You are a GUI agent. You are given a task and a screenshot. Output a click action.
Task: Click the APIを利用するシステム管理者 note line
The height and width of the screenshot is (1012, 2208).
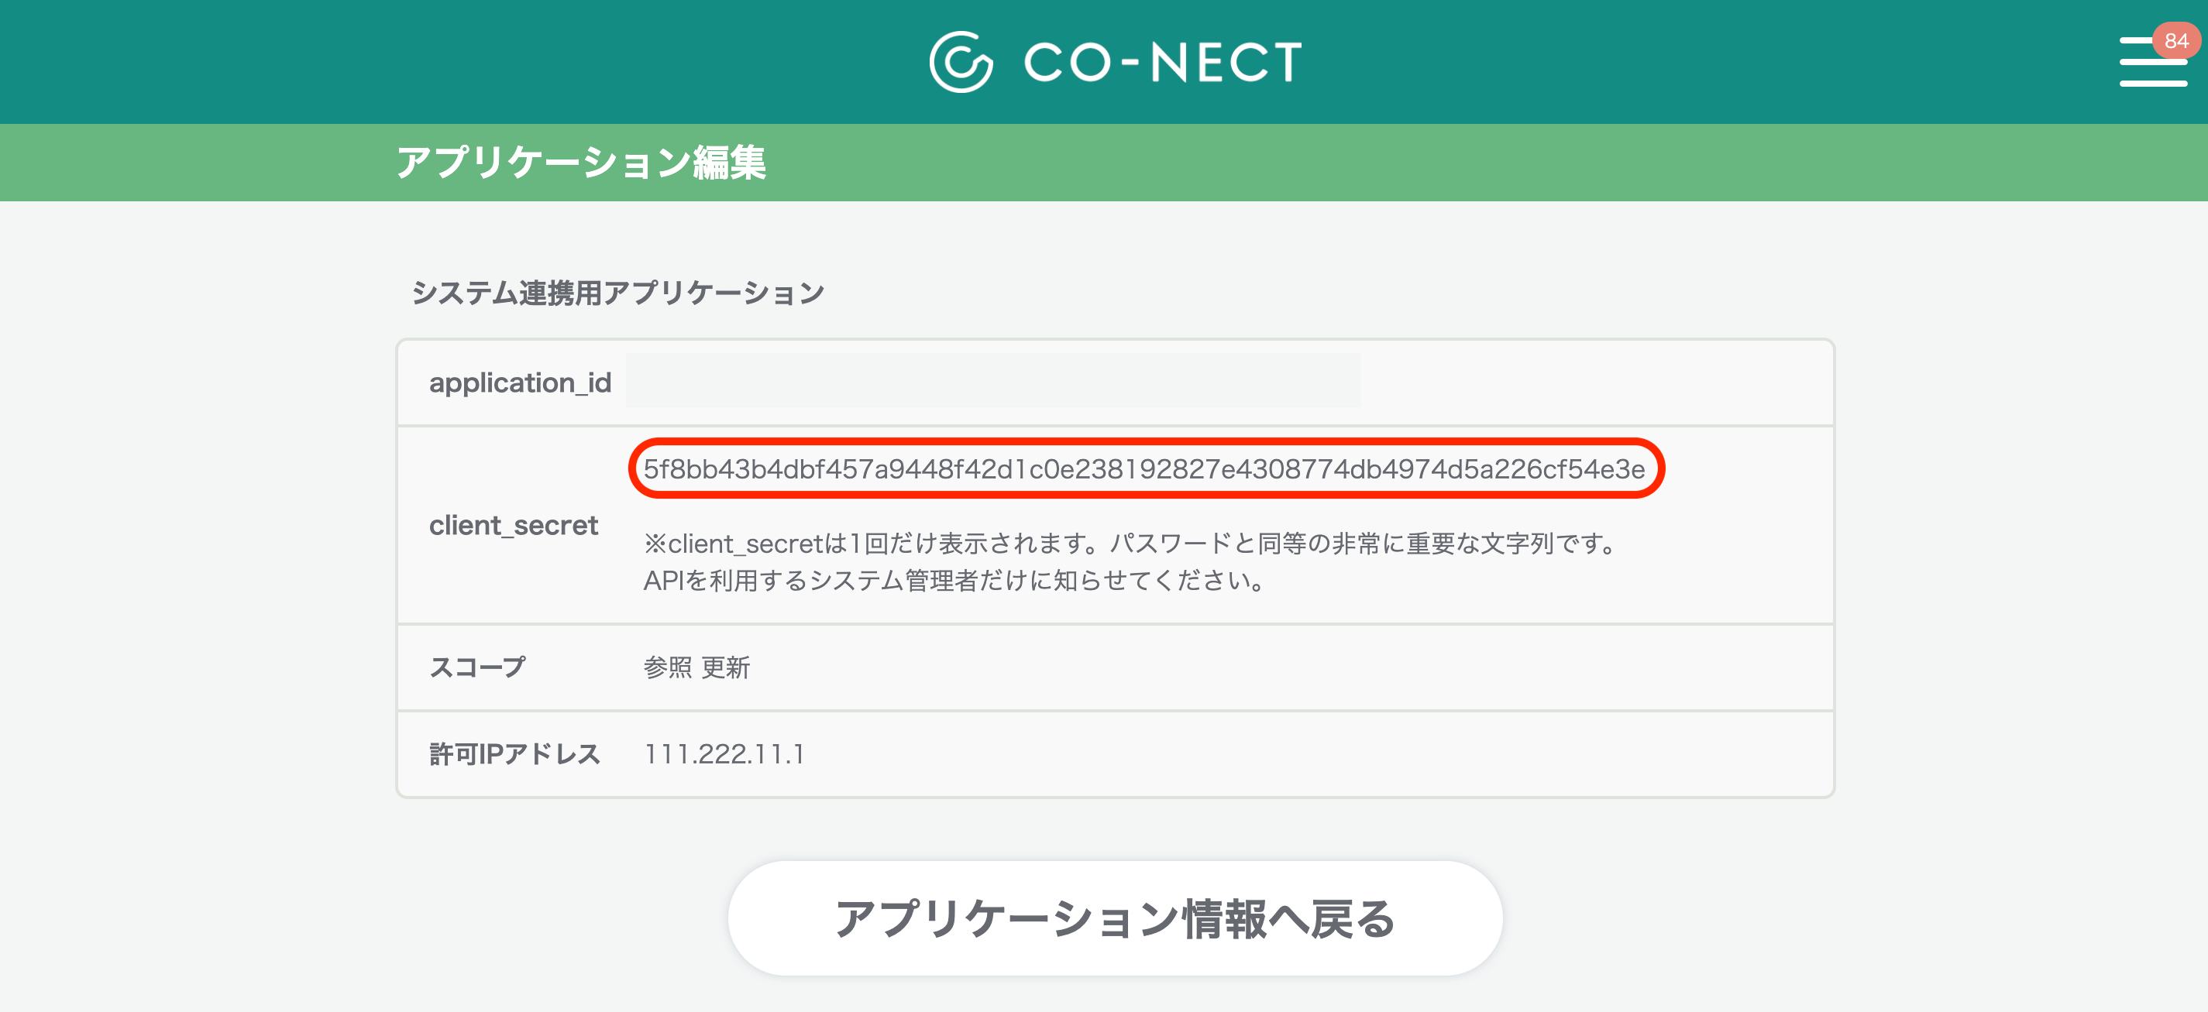[954, 580]
